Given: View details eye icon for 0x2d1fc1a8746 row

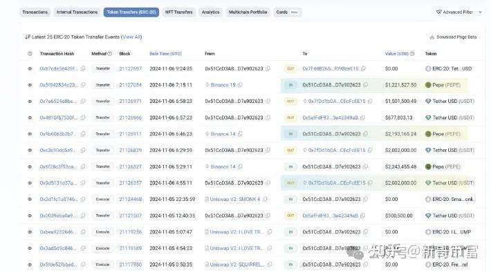Looking at the screenshot, I should (x=30, y=199).
